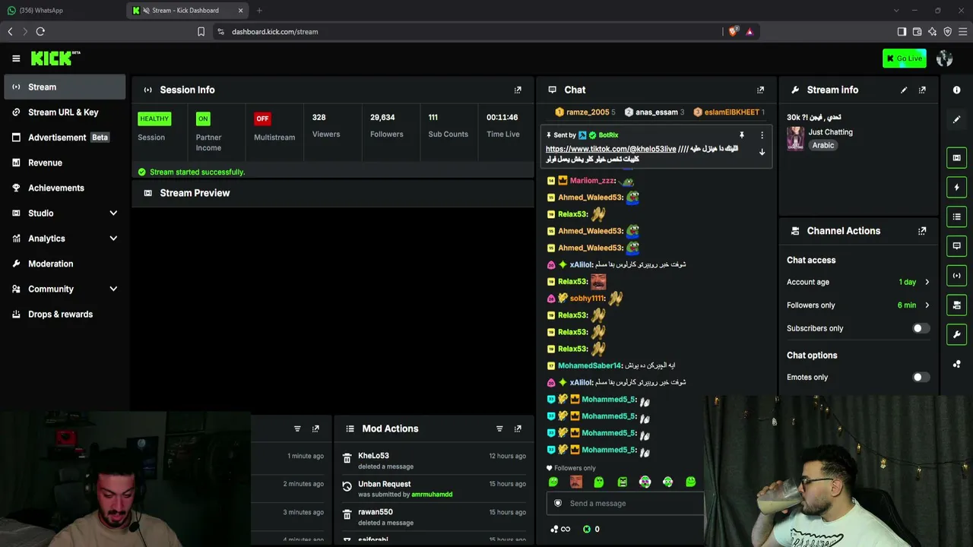The image size is (973, 547).
Task: Toggle Subscribers only chat mode
Action: click(921, 328)
